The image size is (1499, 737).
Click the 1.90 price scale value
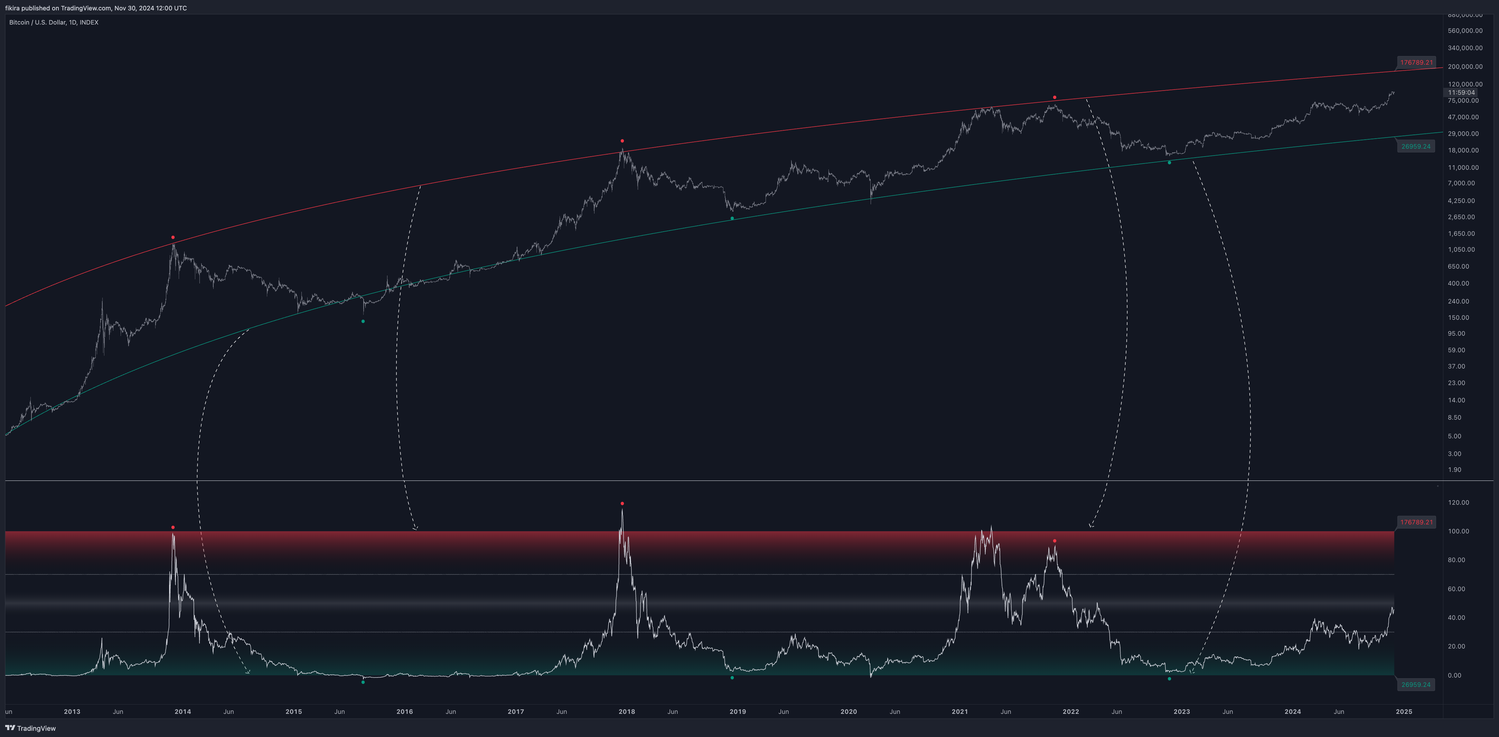tap(1454, 470)
